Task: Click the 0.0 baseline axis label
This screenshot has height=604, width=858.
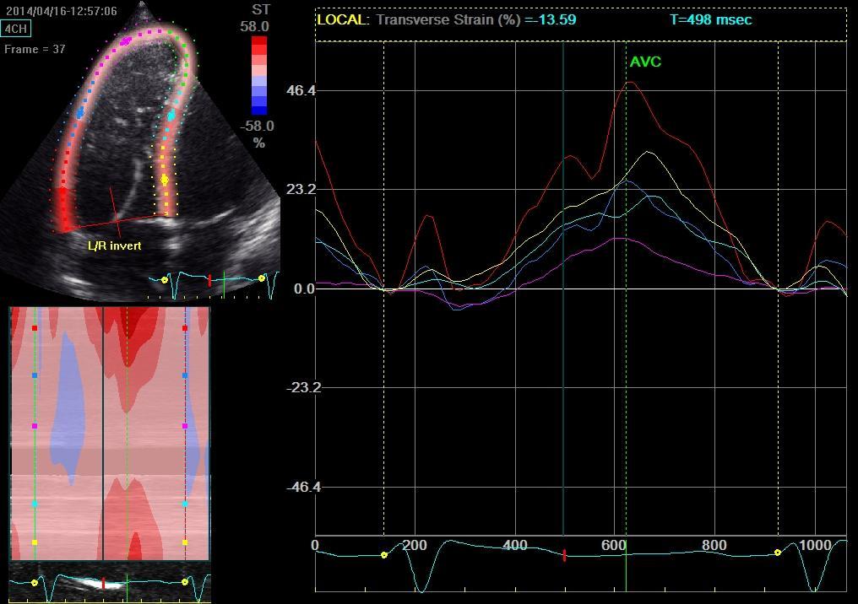Action: (x=304, y=289)
